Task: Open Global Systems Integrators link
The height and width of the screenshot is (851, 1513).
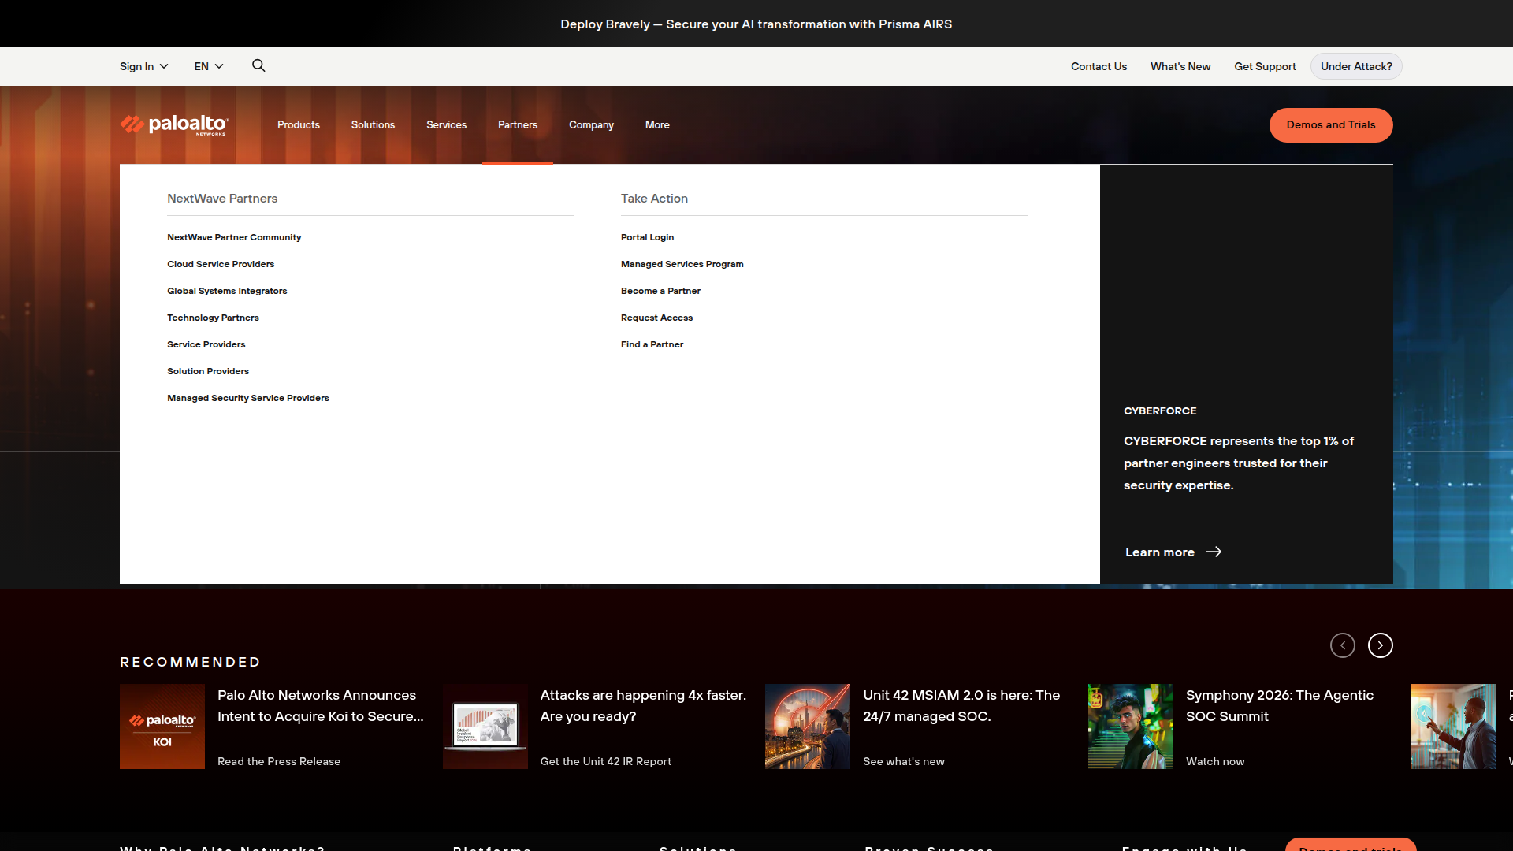Action: coord(227,291)
